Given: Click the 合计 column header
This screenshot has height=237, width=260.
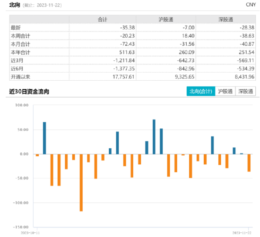Looking at the screenshot, I should 103,19.
